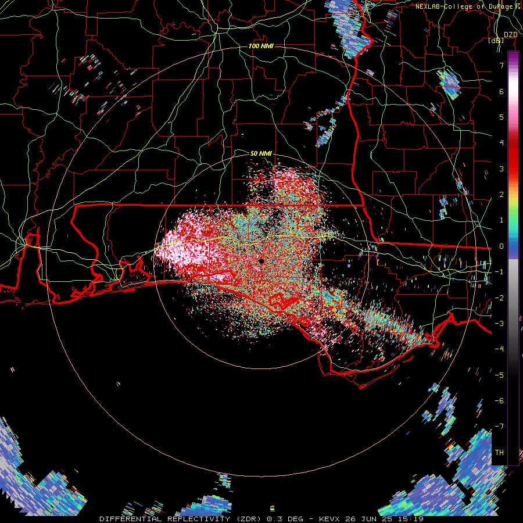Click the "100 NMI" range ring label

(x=261, y=46)
